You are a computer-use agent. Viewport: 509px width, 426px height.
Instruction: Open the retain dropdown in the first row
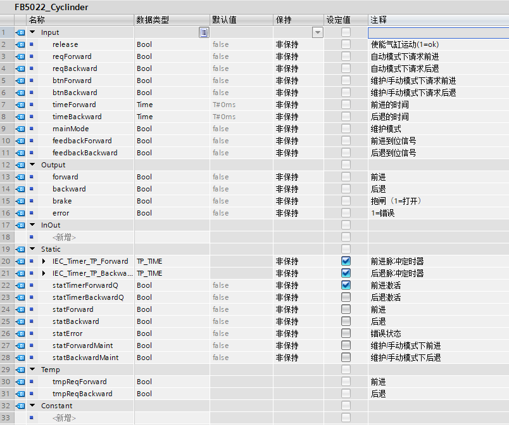click(318, 32)
